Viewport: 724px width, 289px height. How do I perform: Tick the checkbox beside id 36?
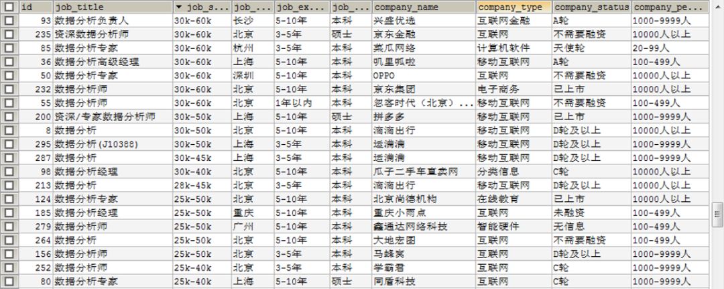click(x=9, y=62)
